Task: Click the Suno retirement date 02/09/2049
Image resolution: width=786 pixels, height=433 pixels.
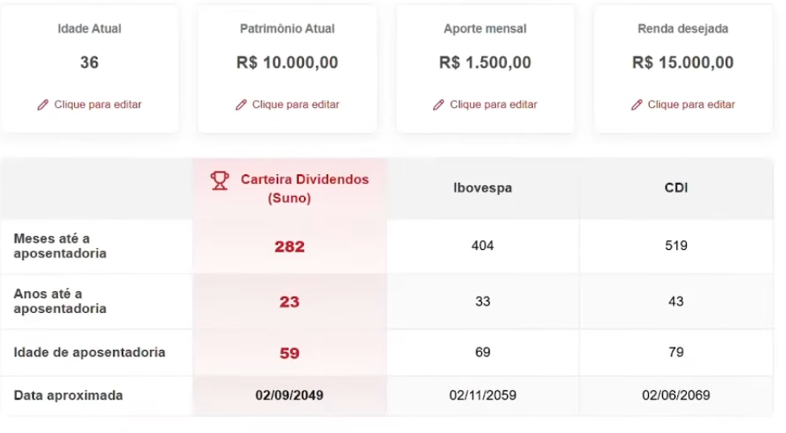Action: click(289, 396)
